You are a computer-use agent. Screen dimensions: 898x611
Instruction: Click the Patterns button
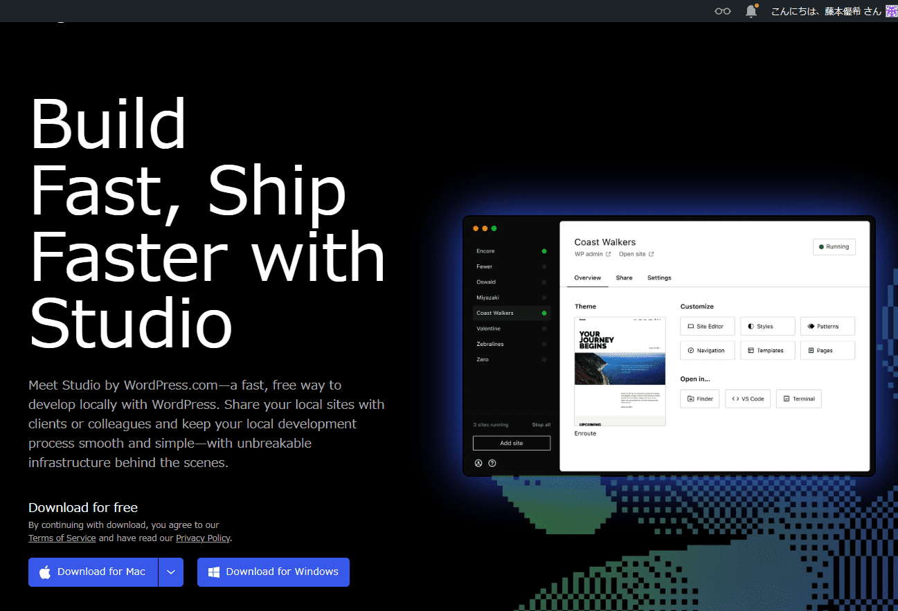[827, 327]
